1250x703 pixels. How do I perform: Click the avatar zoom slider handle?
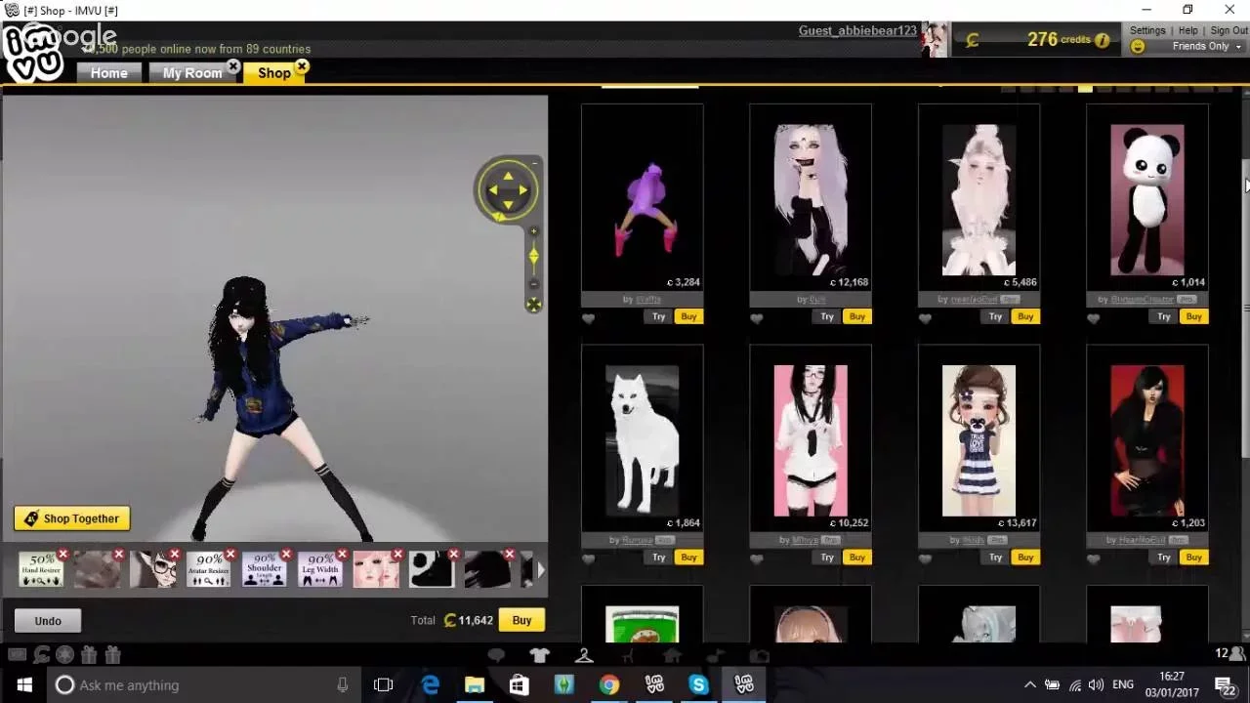[x=533, y=256]
